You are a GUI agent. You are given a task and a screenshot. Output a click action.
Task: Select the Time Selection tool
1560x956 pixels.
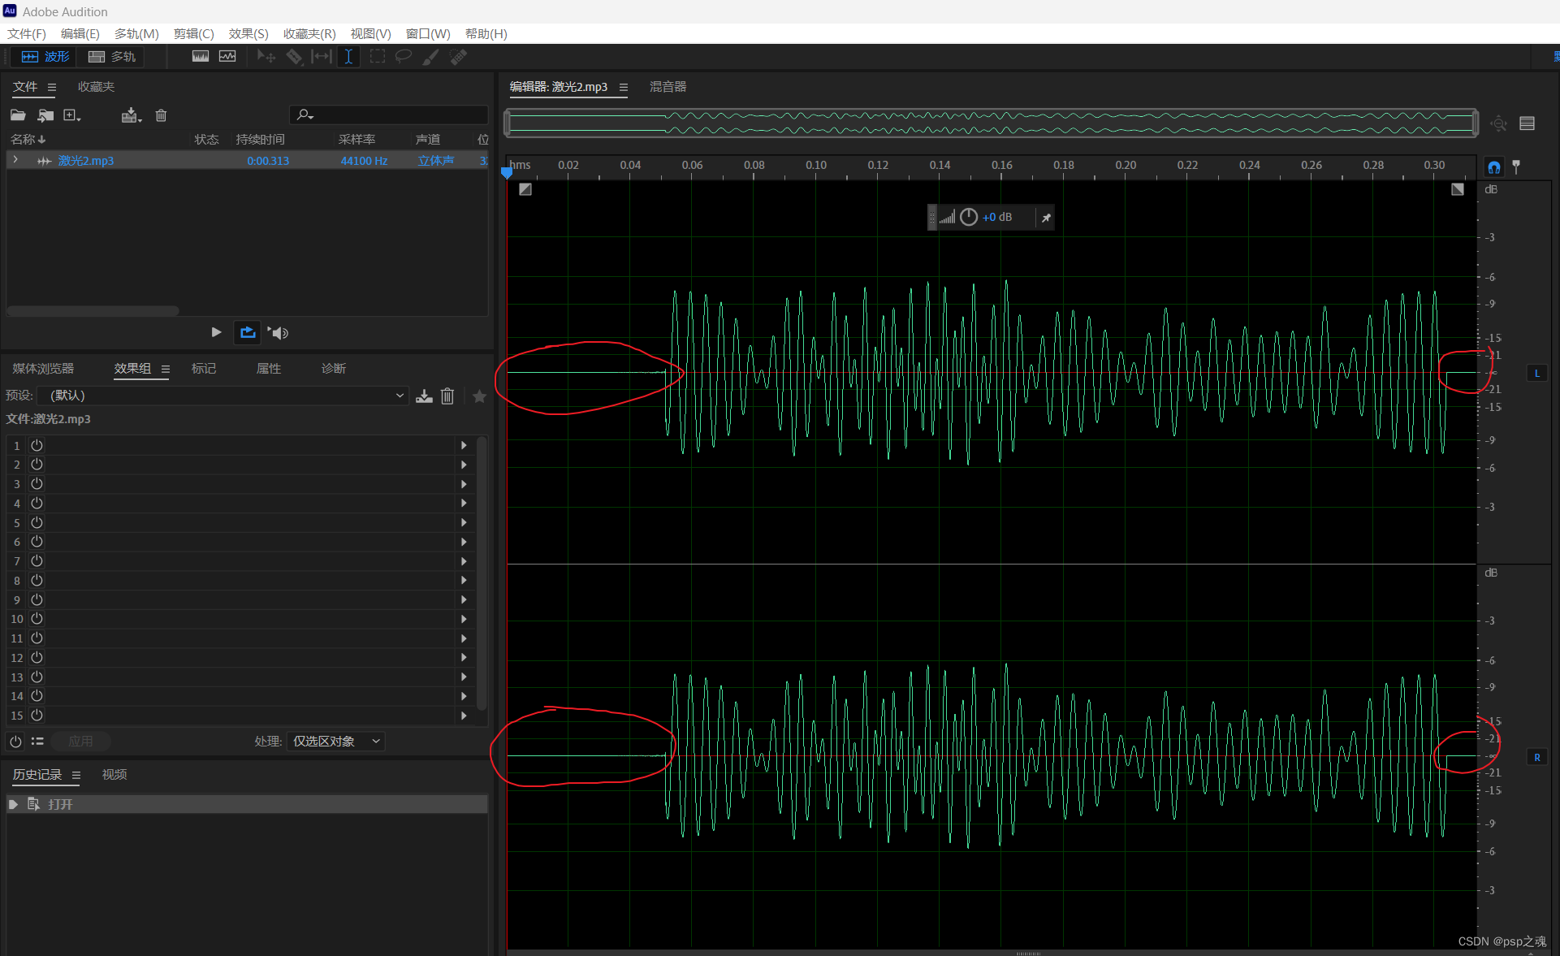tap(348, 57)
